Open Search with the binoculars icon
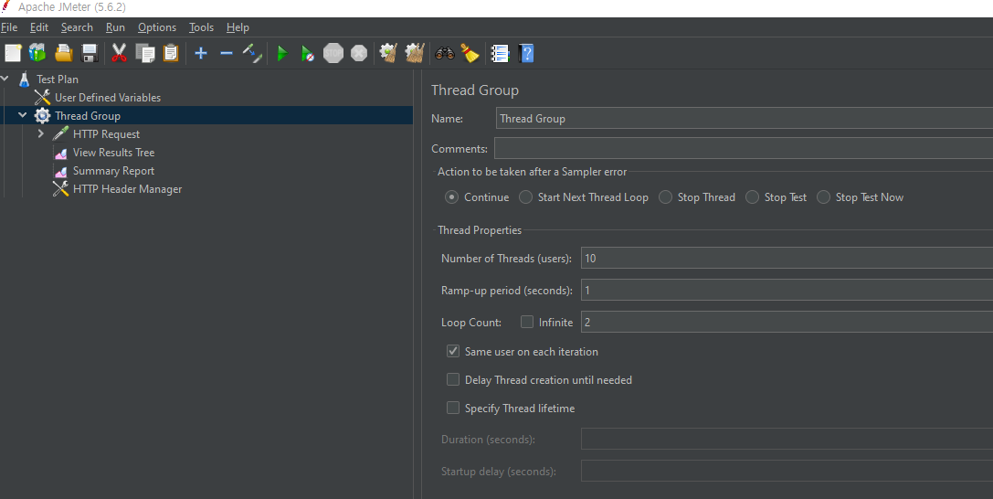This screenshot has height=499, width=993. pyautogui.click(x=445, y=53)
